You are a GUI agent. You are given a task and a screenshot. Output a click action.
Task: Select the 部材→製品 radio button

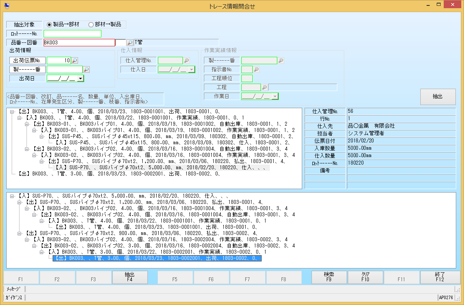point(91,25)
